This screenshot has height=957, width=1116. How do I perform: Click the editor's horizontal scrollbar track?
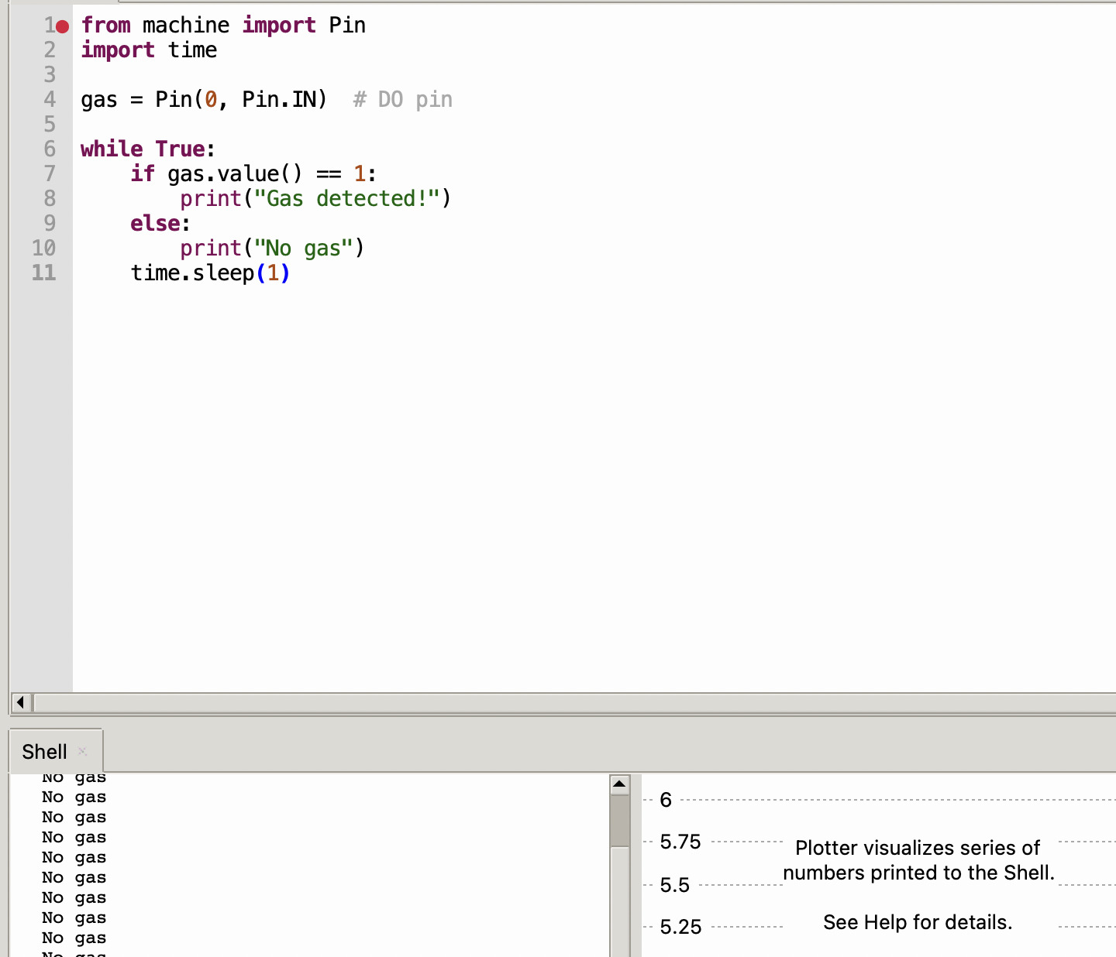(575, 702)
